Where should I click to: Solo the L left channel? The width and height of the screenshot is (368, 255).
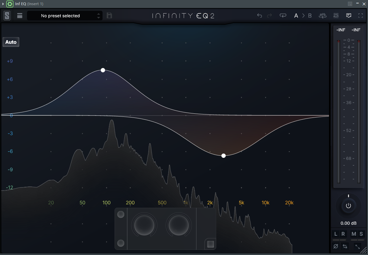(336, 234)
